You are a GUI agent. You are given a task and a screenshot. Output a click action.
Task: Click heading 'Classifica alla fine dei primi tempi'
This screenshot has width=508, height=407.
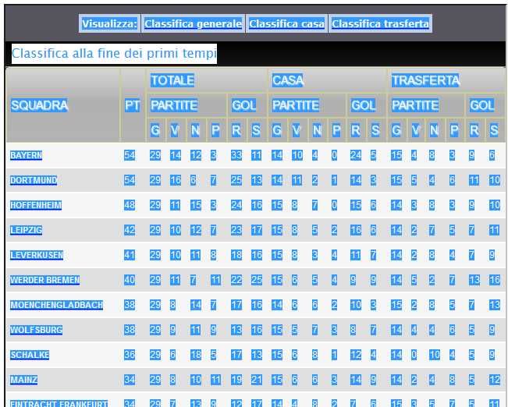click(114, 54)
